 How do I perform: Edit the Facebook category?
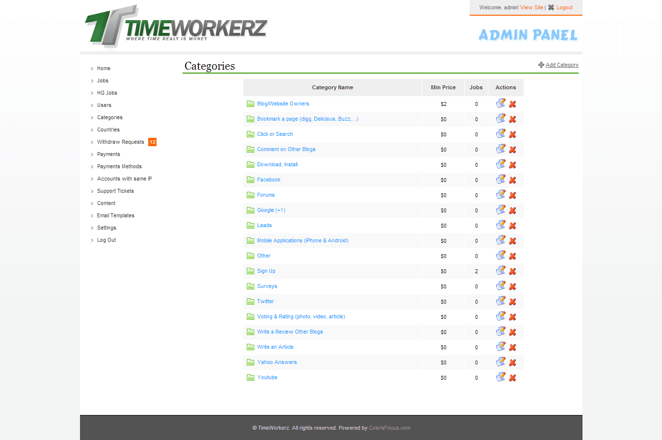501,180
